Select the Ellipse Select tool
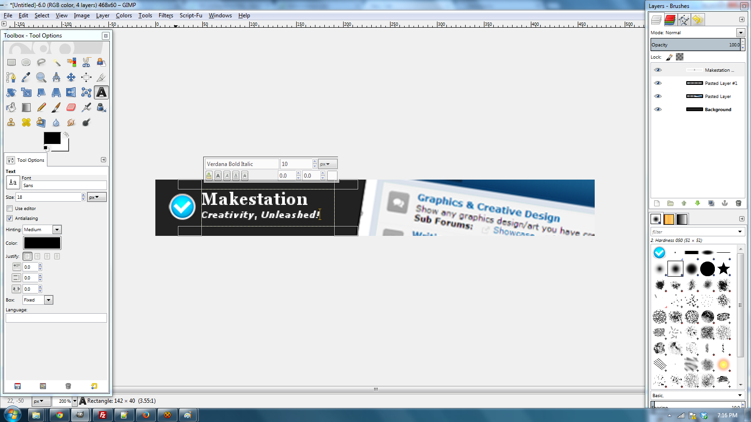 point(26,62)
